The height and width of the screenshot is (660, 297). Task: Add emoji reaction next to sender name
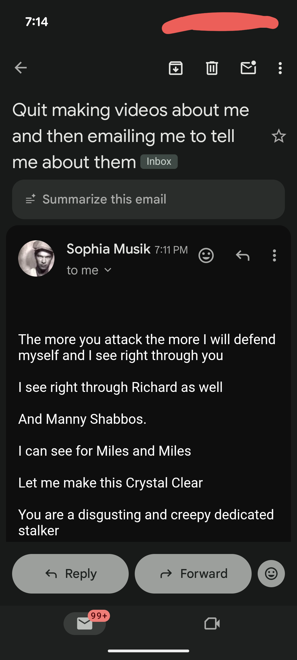tap(206, 255)
